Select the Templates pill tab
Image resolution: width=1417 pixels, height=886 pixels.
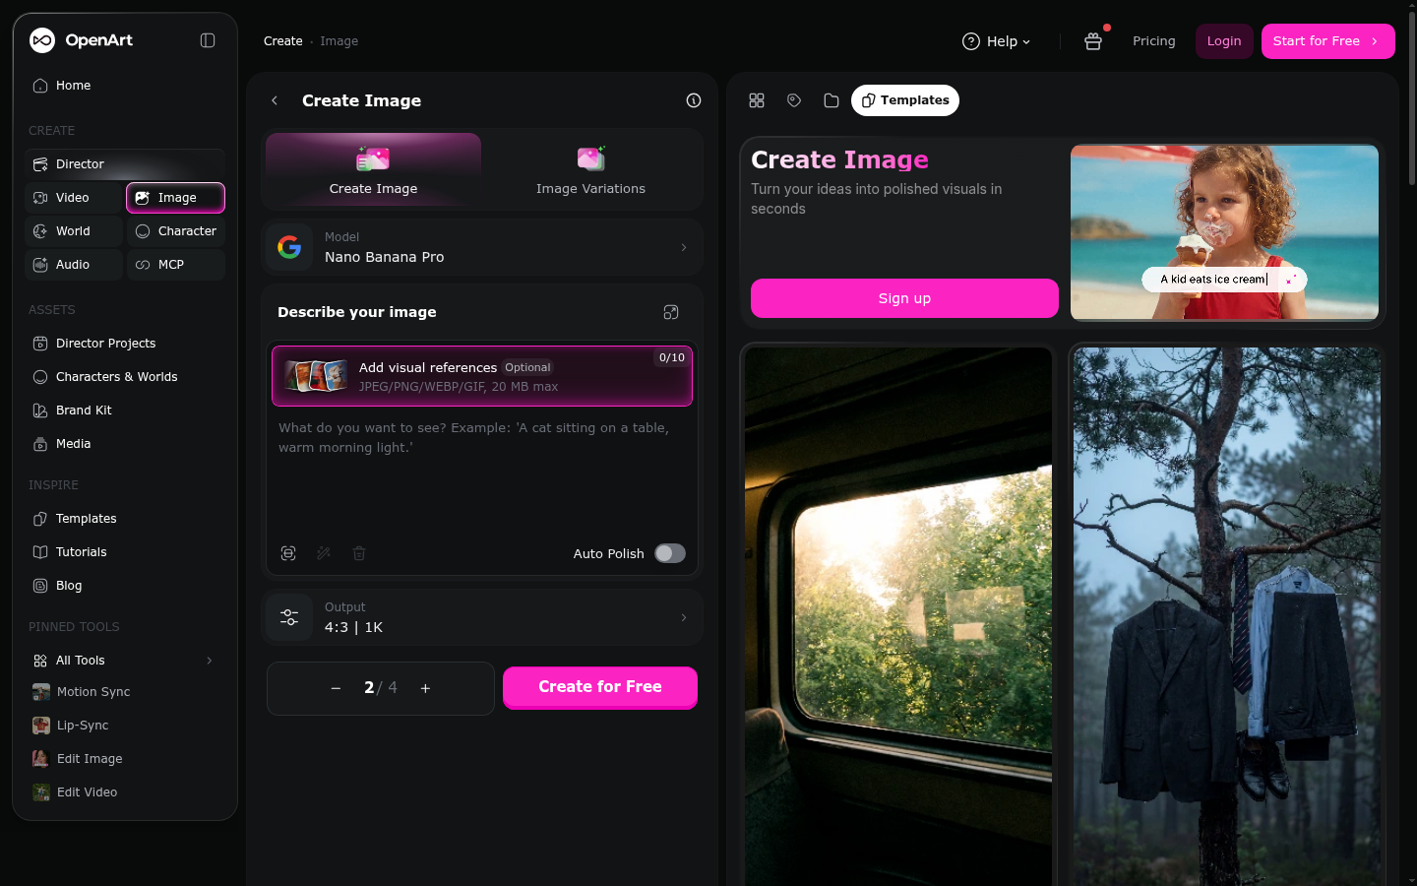tap(905, 100)
